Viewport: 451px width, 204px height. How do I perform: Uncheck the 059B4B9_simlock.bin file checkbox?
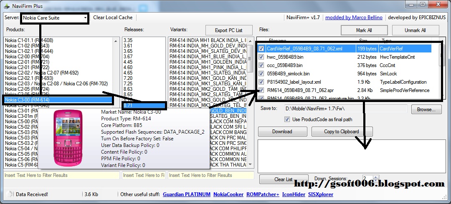tap(261, 73)
